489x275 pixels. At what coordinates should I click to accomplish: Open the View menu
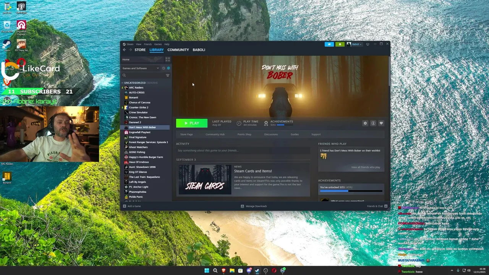click(x=138, y=44)
